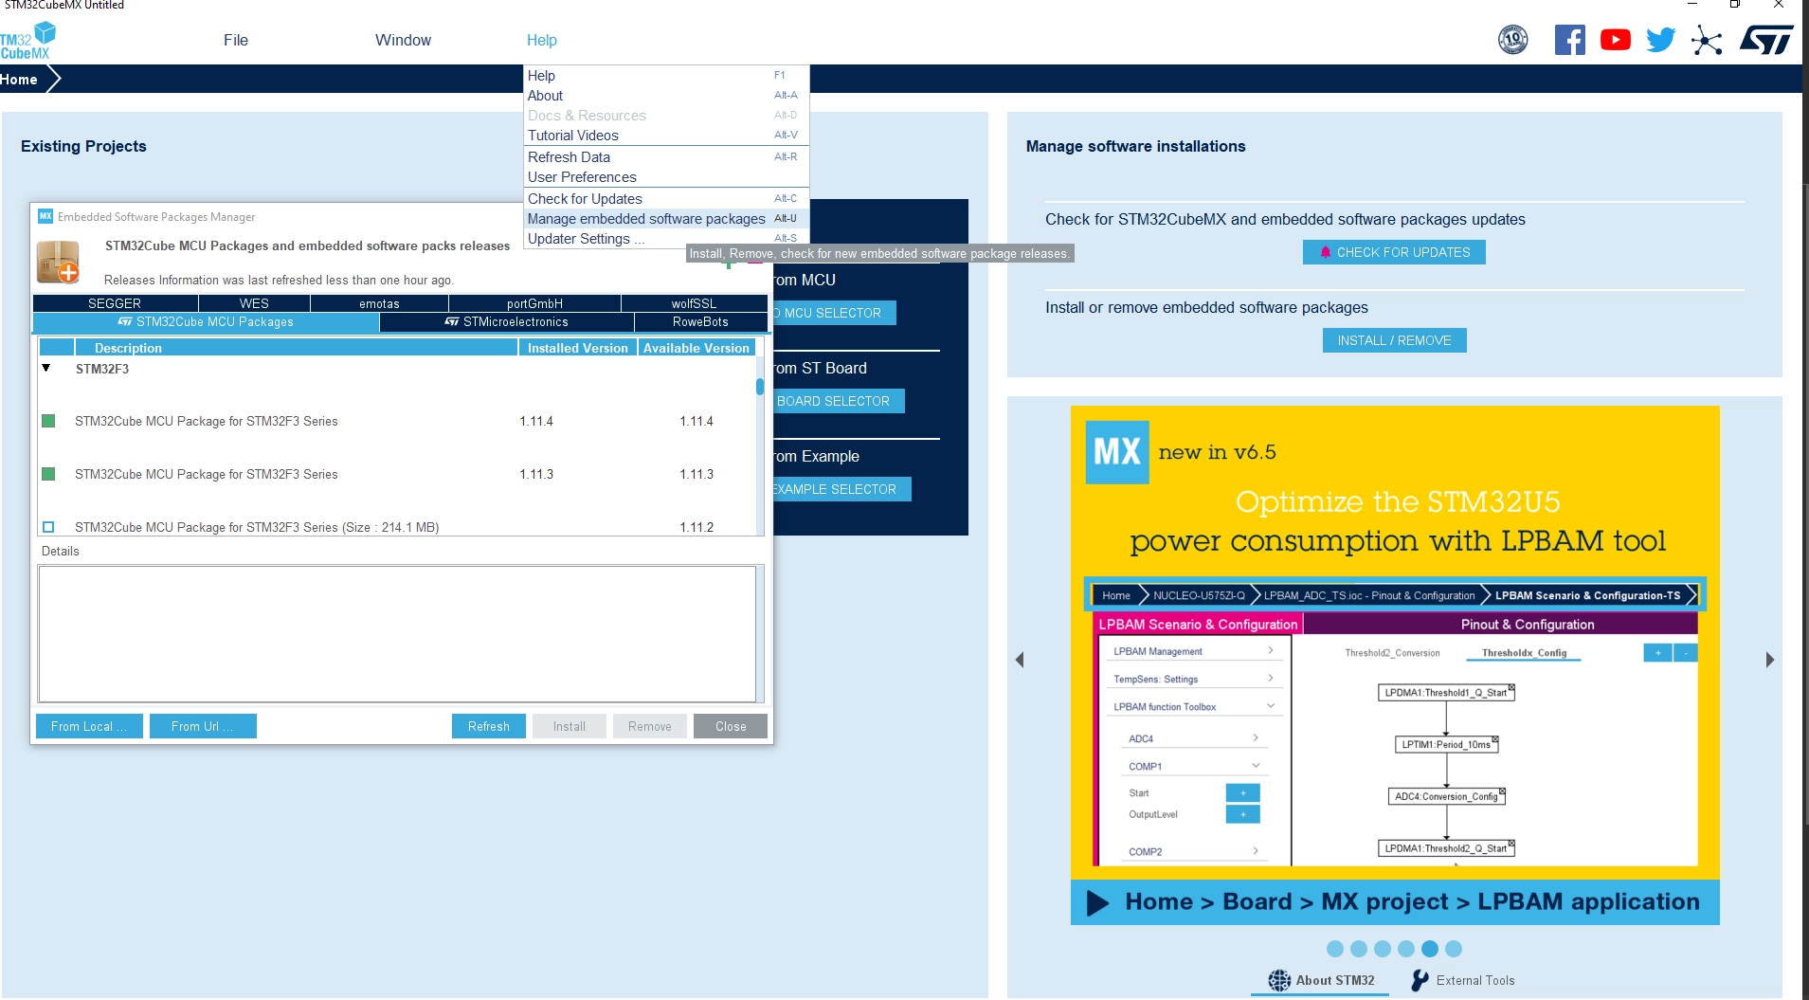
Task: Click the package box icon in Packages Manager
Action: (58, 263)
